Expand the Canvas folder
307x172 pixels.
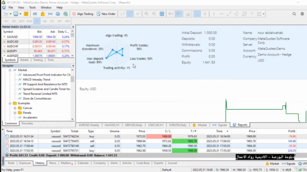coord(15,108)
